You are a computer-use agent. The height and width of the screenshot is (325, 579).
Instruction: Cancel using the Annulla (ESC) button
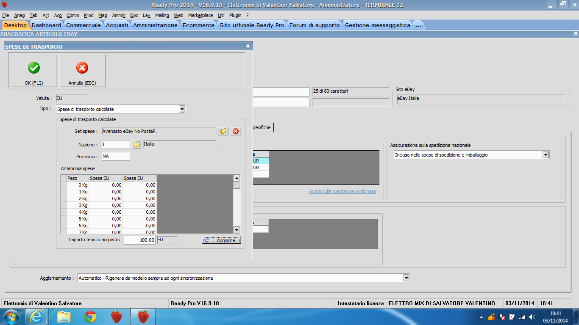point(82,71)
